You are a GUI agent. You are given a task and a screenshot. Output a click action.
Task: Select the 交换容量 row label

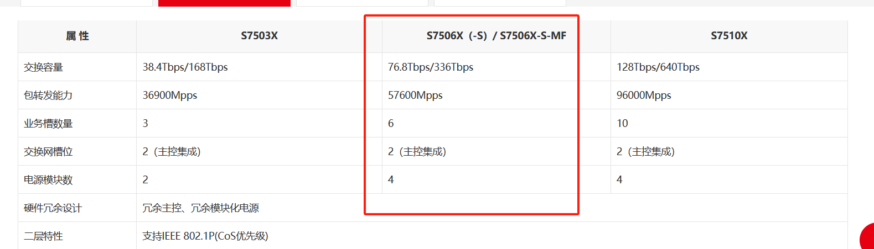click(44, 67)
